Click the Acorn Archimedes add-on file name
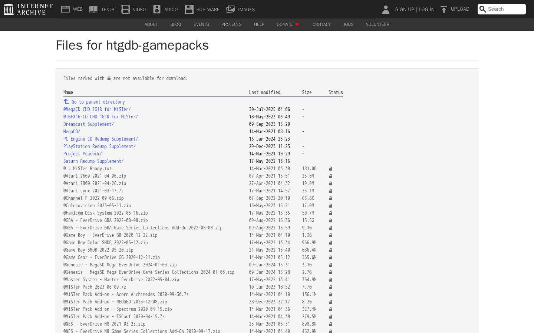Screen dimensions: 534x333 coord(126,295)
